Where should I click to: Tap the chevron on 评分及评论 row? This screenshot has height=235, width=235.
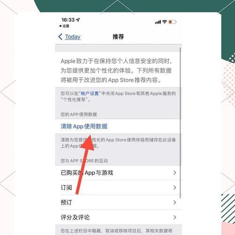pos(175,218)
